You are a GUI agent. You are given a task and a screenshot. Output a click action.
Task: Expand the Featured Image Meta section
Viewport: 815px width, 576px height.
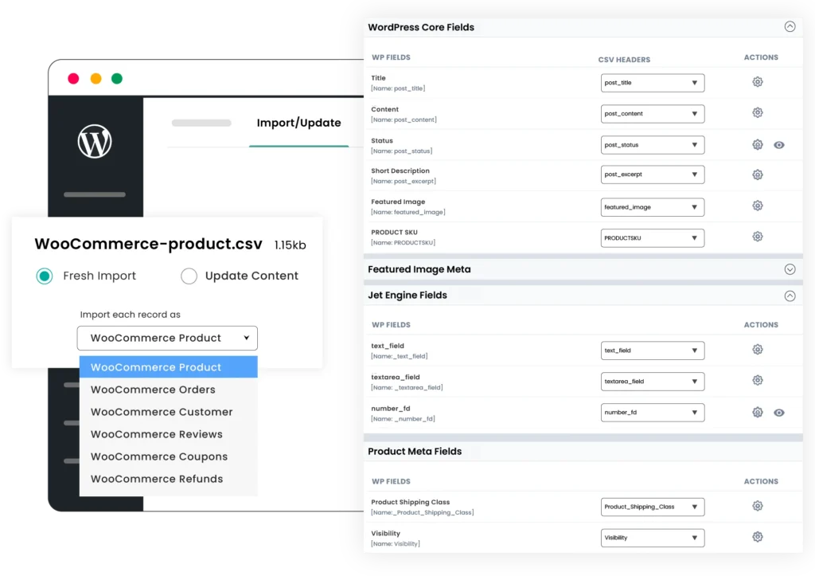pyautogui.click(x=790, y=269)
